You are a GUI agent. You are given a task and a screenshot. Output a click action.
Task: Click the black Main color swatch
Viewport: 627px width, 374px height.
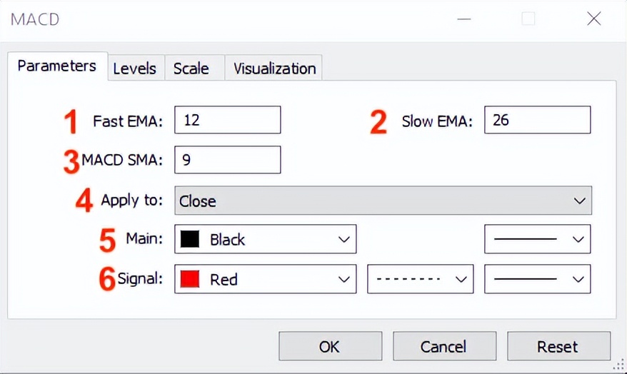[x=190, y=240]
